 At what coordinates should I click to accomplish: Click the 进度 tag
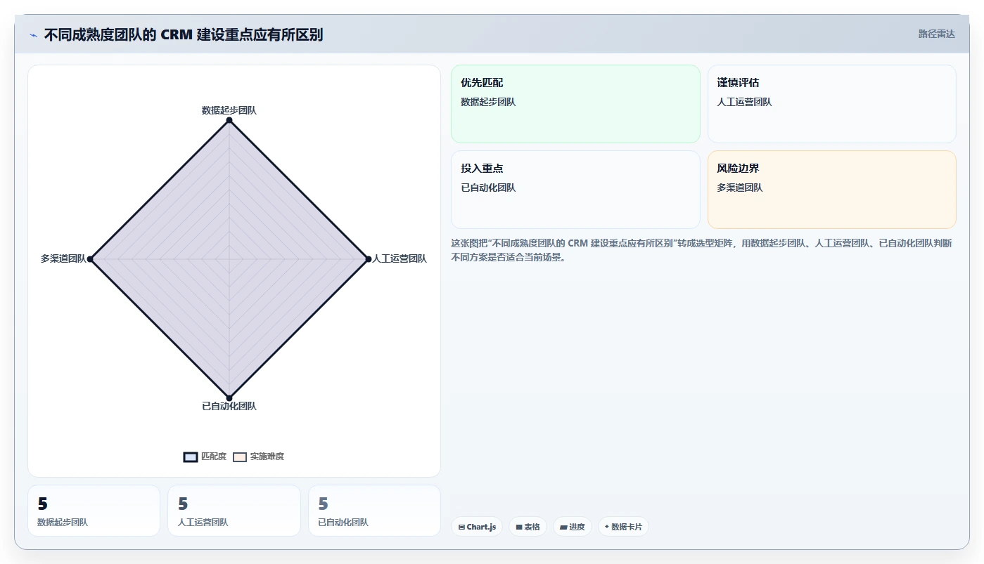pyautogui.click(x=573, y=527)
